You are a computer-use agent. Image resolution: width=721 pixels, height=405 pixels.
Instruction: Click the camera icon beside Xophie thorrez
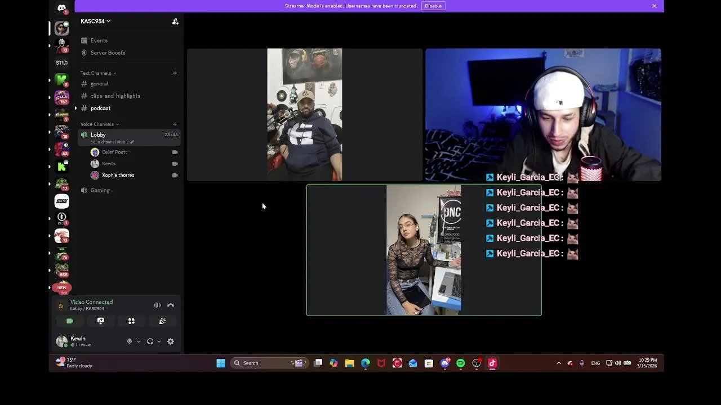pyautogui.click(x=175, y=175)
